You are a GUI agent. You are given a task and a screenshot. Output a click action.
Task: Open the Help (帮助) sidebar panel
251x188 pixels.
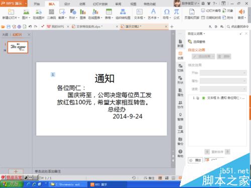[x=180, y=153]
